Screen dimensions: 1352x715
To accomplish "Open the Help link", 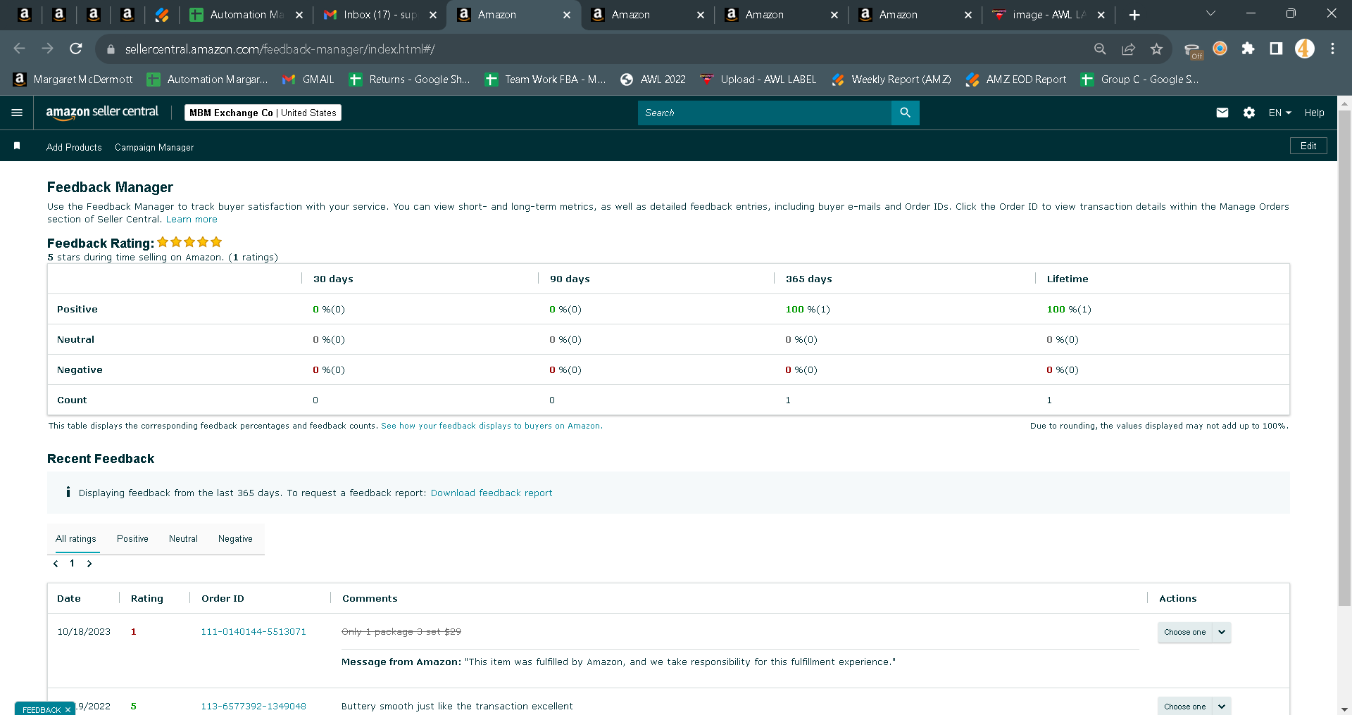I will click(1314, 113).
